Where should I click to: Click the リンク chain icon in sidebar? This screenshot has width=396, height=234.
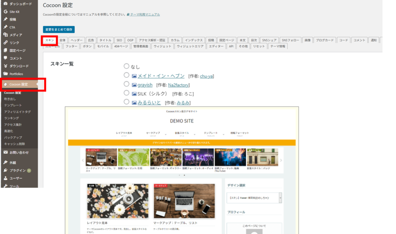point(5,42)
